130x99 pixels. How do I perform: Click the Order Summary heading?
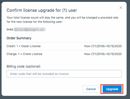19,38
